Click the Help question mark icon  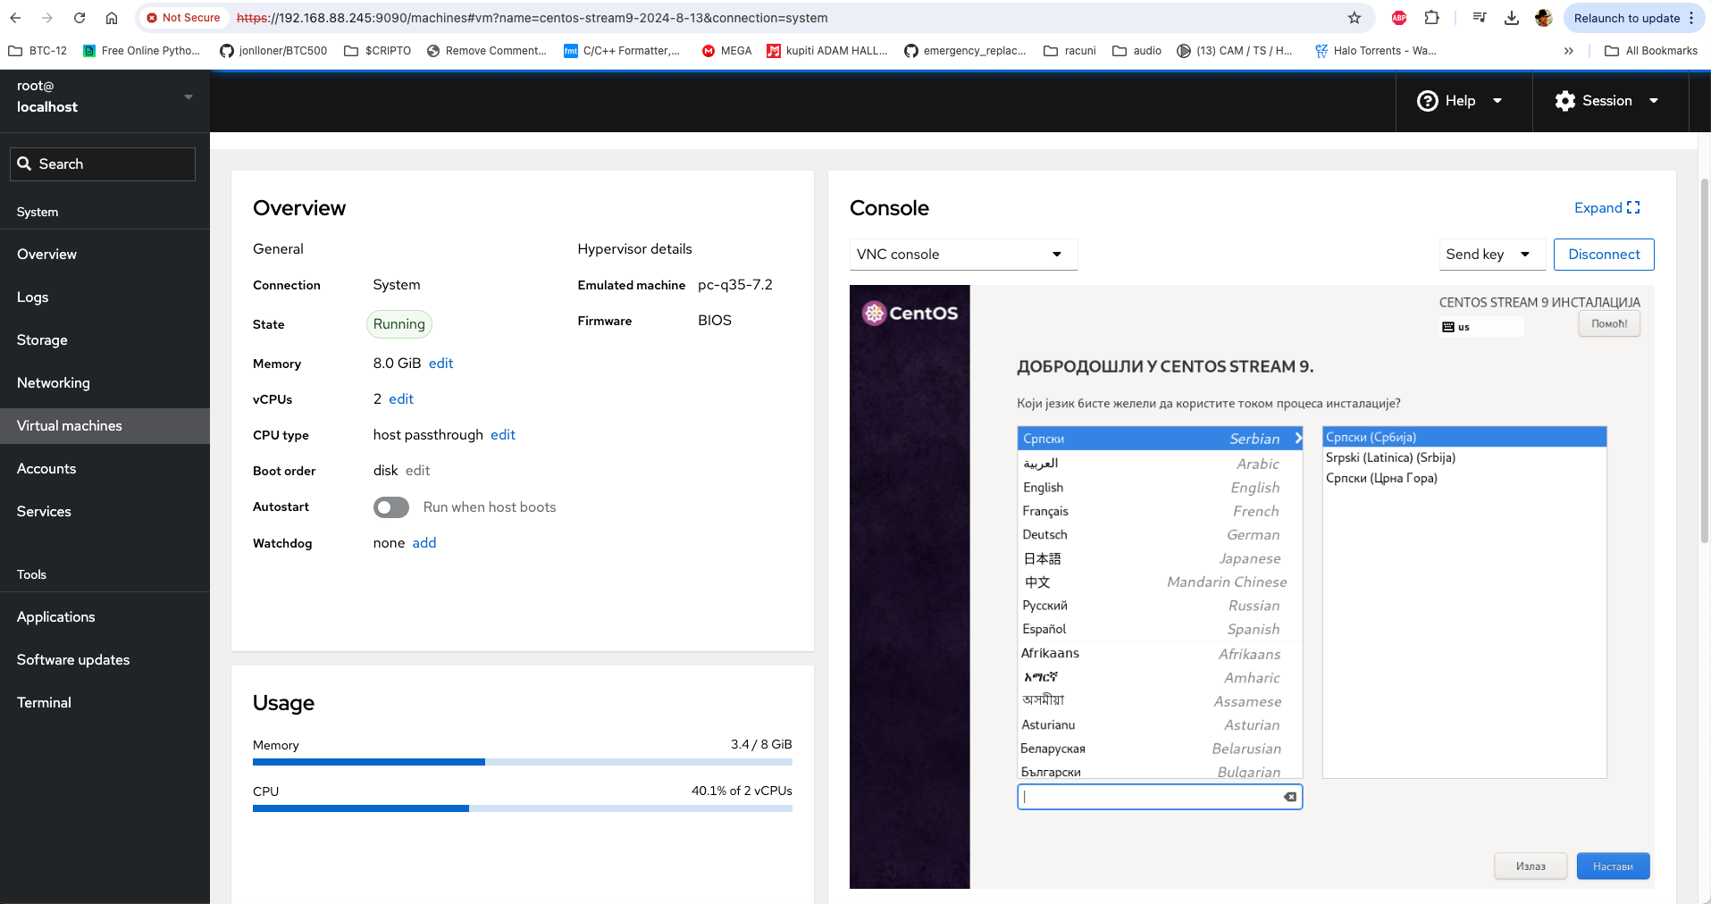[x=1427, y=101]
